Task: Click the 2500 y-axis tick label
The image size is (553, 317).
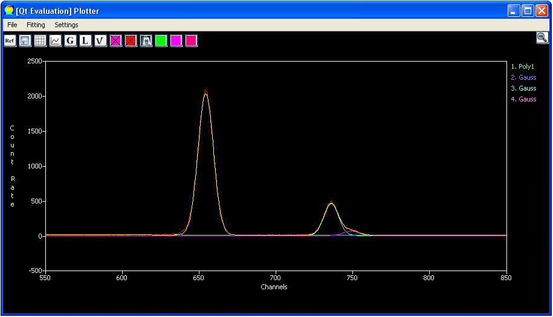Action: [x=34, y=62]
